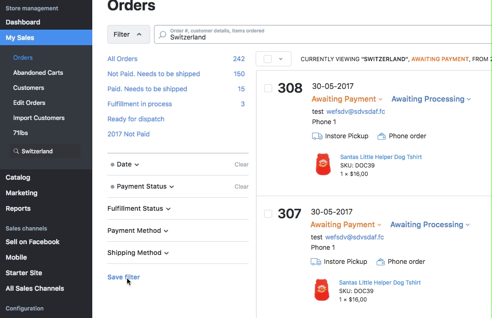Open Awaiting Processing dropdown on order 307
Viewport: 492px width, 318px height.
(430, 224)
